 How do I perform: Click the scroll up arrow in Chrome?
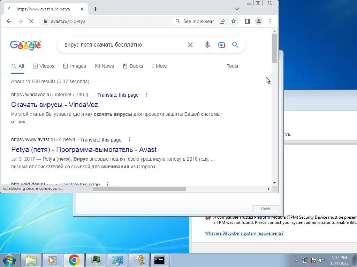coord(275,31)
